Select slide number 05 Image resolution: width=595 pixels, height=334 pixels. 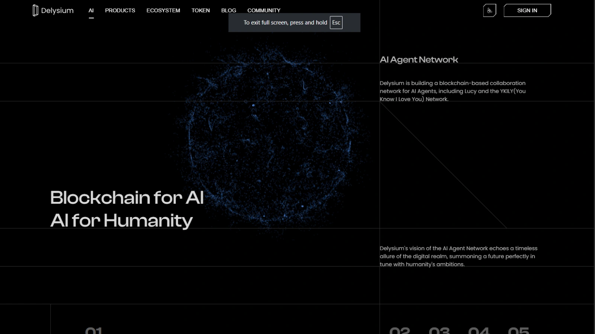(x=518, y=330)
